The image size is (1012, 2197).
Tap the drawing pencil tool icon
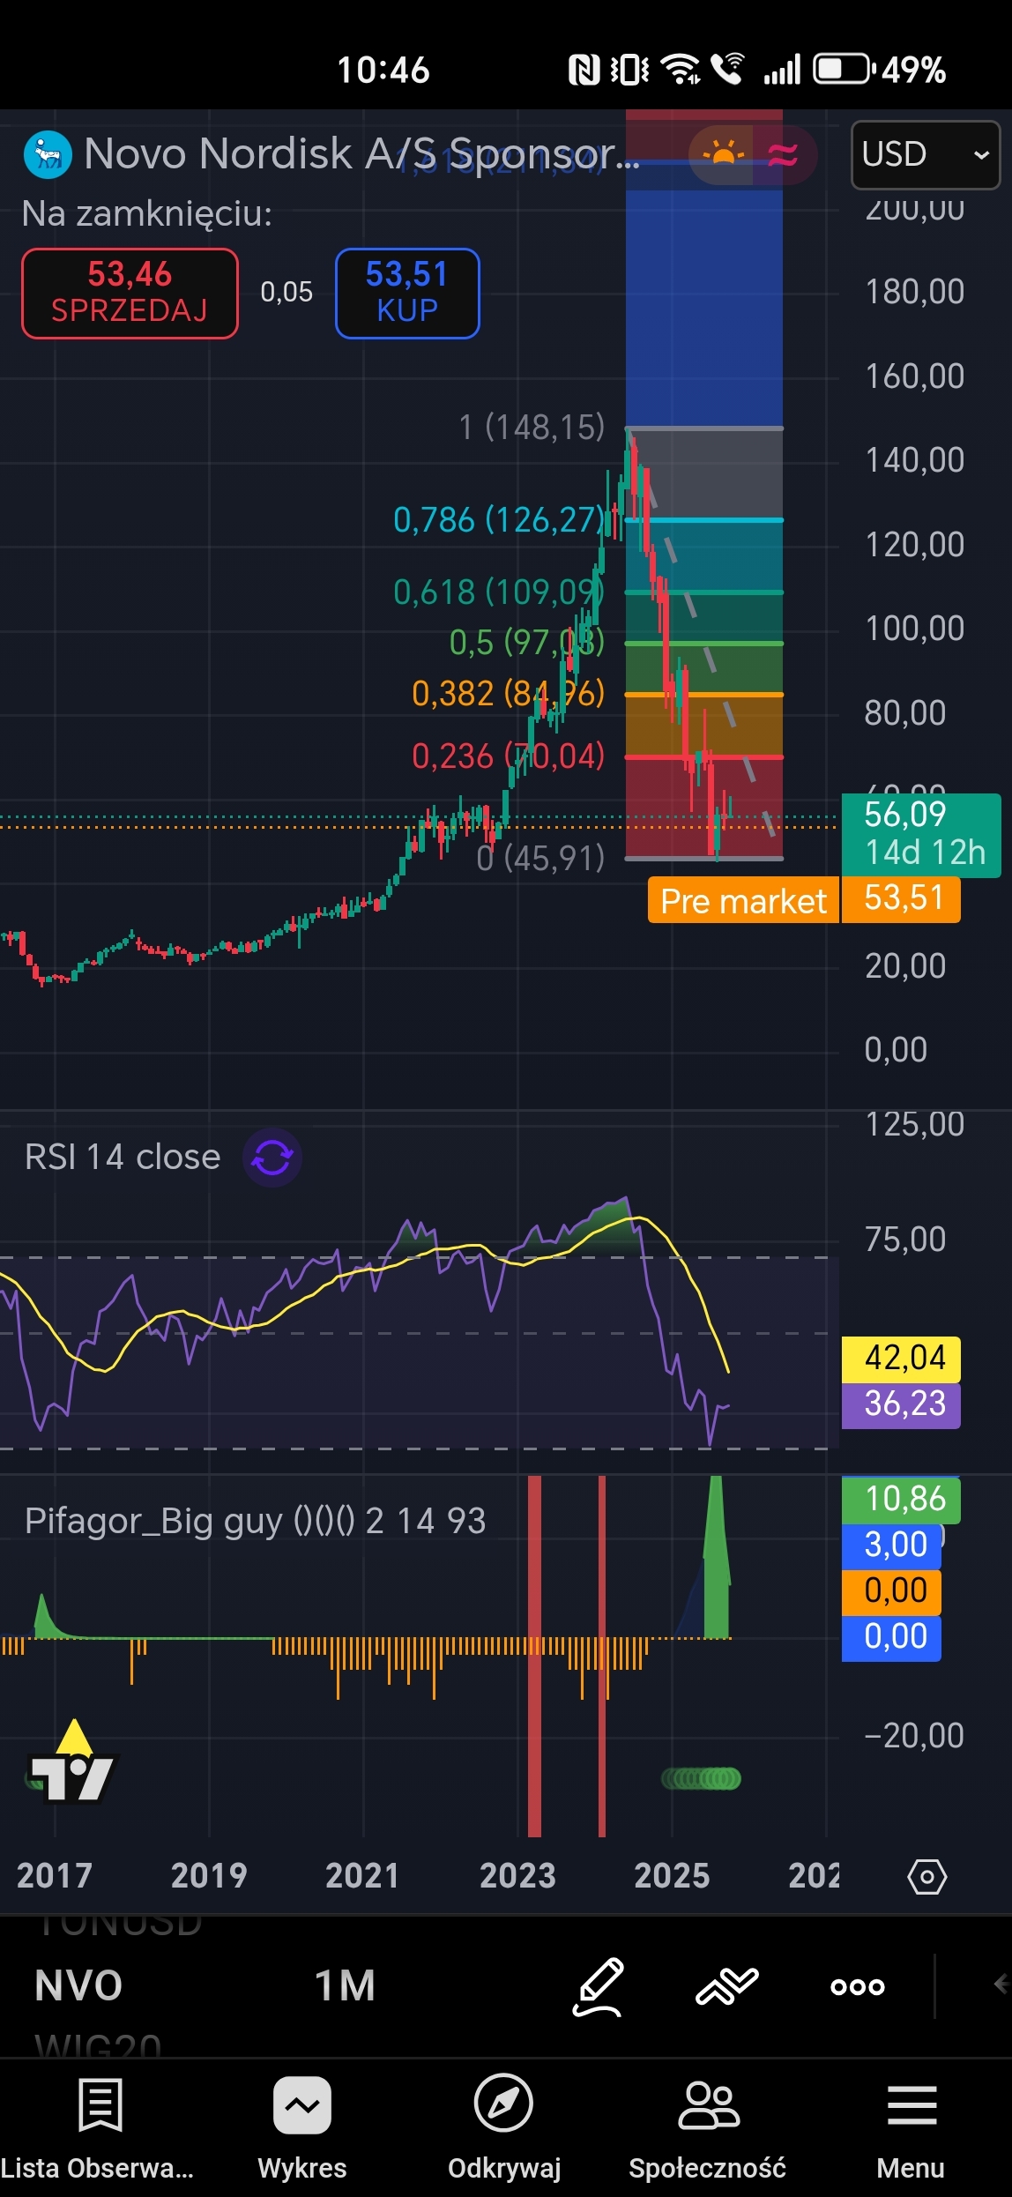(x=599, y=1987)
